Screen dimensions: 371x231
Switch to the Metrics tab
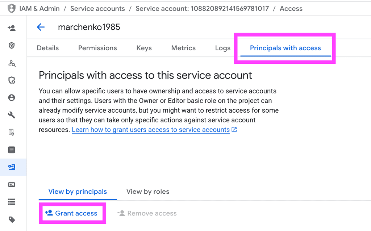pos(183,48)
